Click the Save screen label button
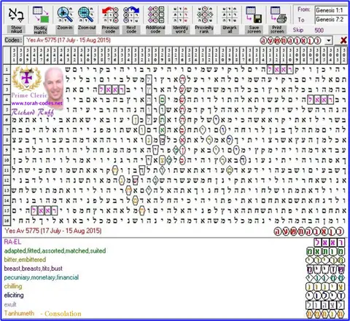Viewport: 350px width, 321px height. click(x=254, y=29)
